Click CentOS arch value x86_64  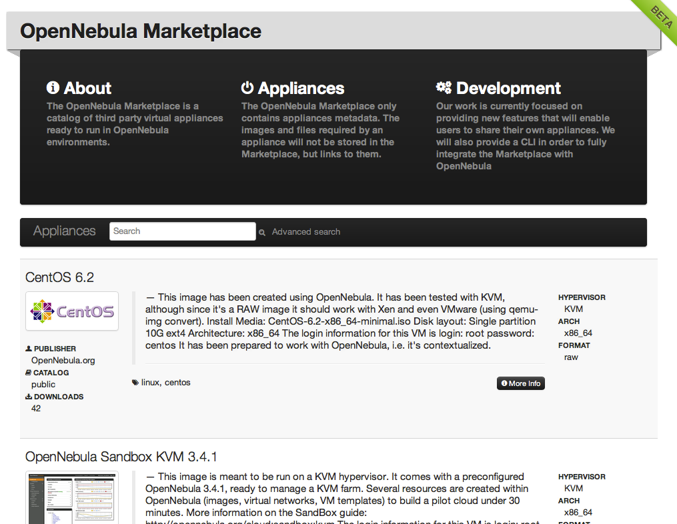tap(578, 333)
